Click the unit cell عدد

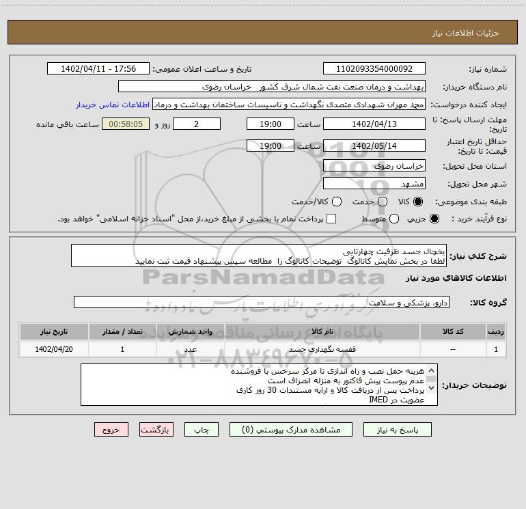[x=190, y=349]
